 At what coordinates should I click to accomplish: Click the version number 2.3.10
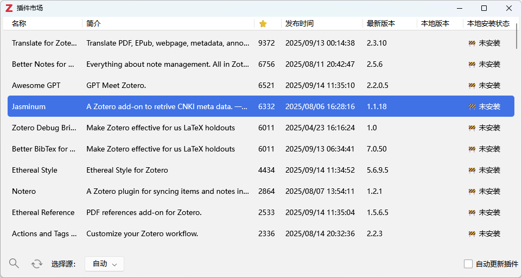(377, 43)
